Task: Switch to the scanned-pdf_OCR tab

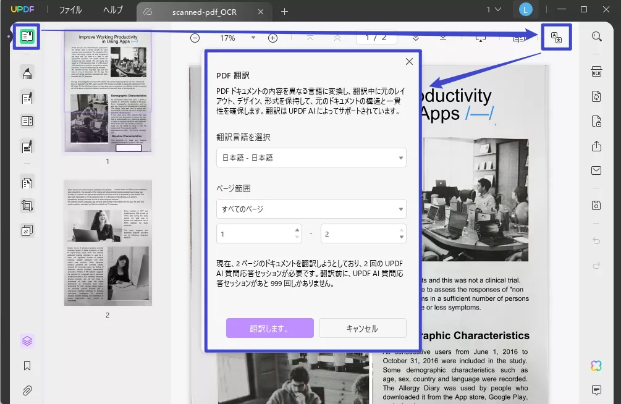Action: click(x=204, y=12)
